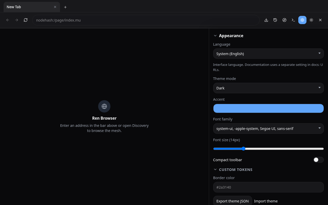Open downloads from the toolbar icon
This screenshot has width=328, height=205.
coord(266,20)
